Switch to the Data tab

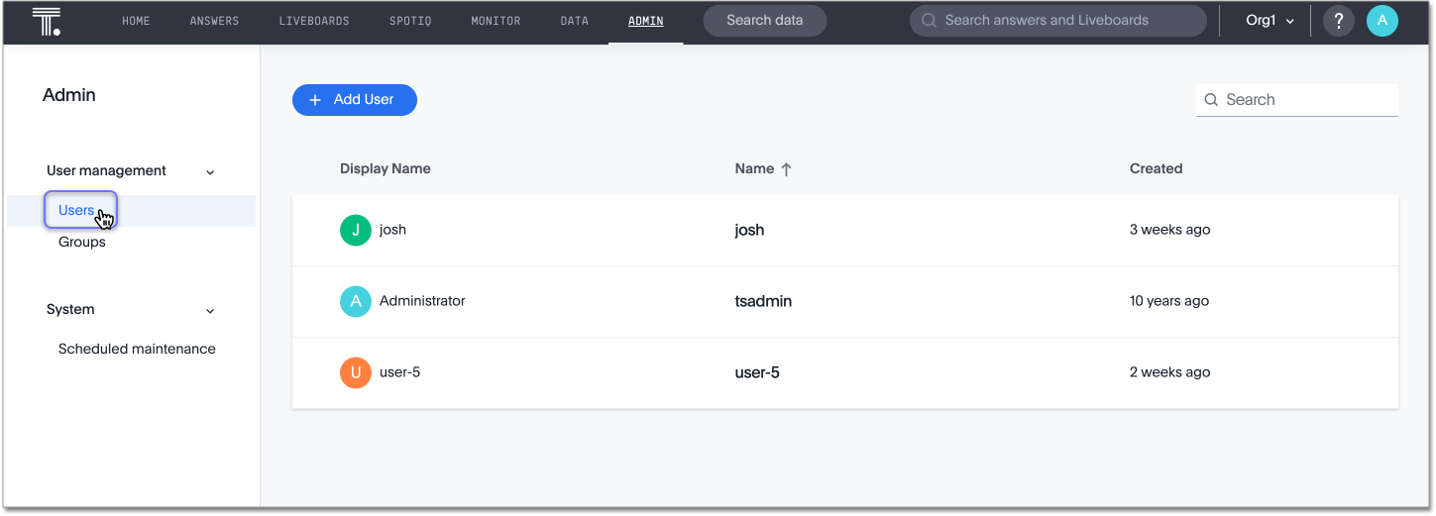point(575,21)
